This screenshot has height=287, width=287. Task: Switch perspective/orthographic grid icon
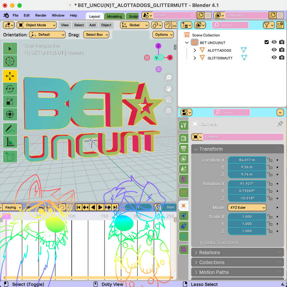(169, 111)
